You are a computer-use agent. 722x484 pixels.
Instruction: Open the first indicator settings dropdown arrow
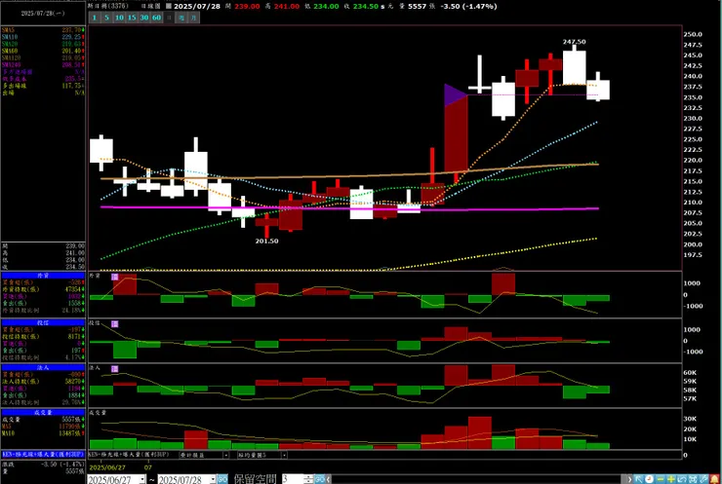click(225, 455)
